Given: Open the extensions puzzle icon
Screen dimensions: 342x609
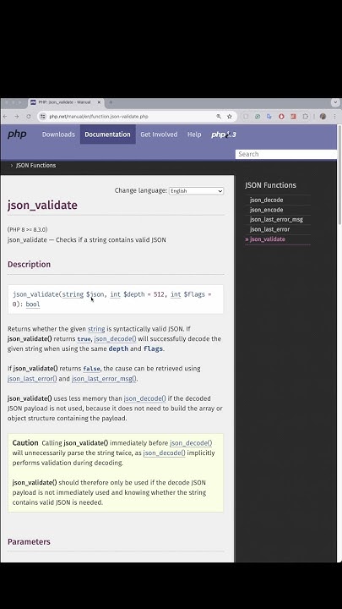Looking at the screenshot, I should [x=306, y=117].
